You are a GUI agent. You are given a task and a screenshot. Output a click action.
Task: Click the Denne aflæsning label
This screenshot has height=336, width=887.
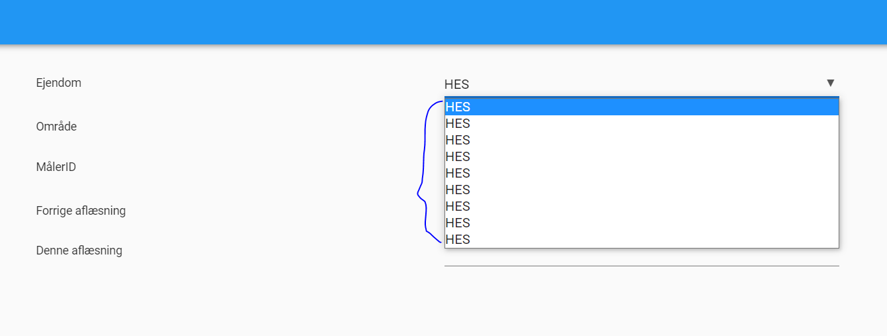click(x=79, y=251)
